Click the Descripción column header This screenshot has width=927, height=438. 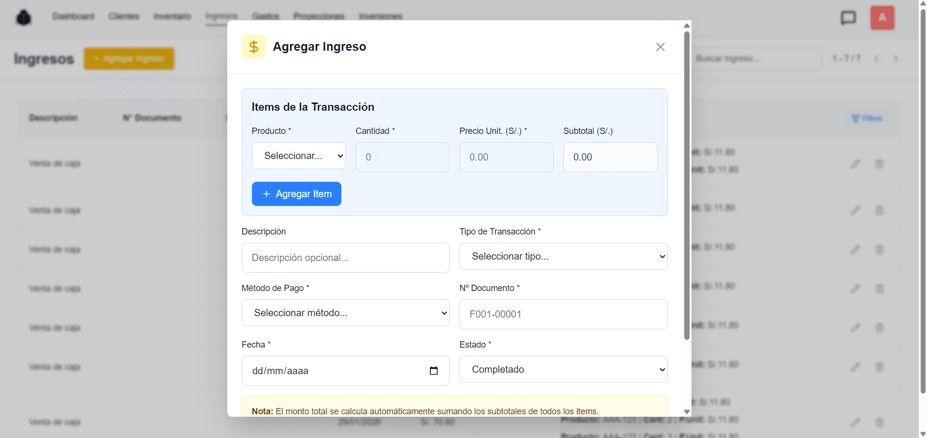coord(53,118)
